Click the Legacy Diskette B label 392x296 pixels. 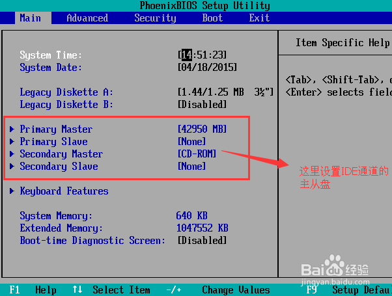pyautogui.click(x=66, y=104)
